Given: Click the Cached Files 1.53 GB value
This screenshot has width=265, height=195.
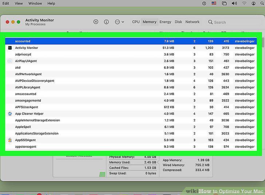Looking at the screenshot, I should pyautogui.click(x=150, y=168).
